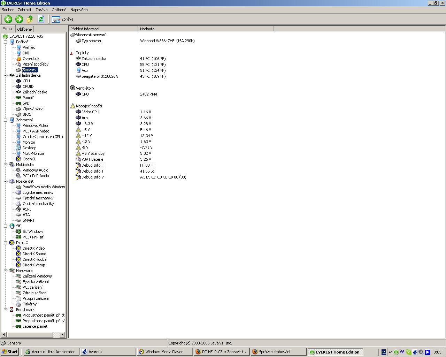446x357 pixels.
Task: Collapse the Benchmark tree node
Action: point(6,310)
